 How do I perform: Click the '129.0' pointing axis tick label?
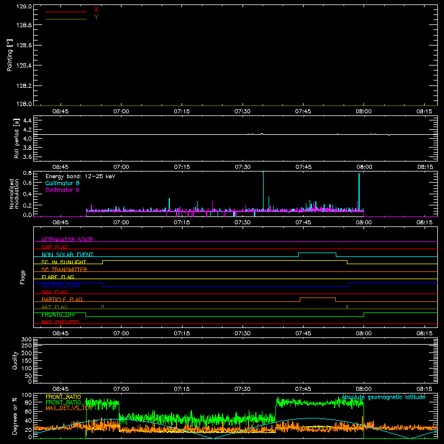24,7
